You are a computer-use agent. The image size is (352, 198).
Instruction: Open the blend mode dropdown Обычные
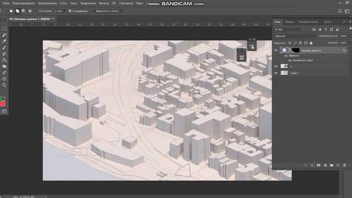coord(295,36)
